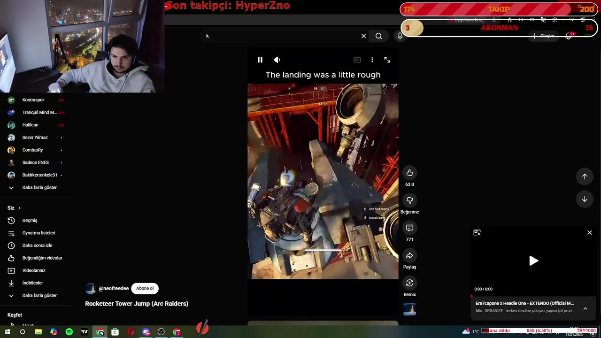Toggle closed captions on the Short
This screenshot has height=338, width=601.
point(357,60)
